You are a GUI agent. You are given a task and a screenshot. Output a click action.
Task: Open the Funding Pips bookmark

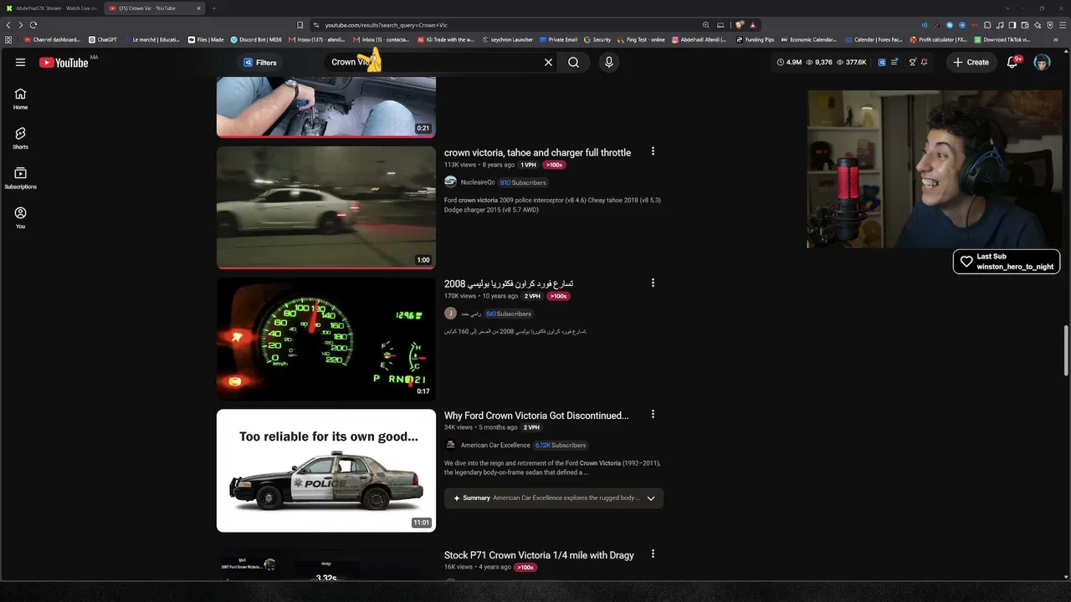click(x=756, y=39)
